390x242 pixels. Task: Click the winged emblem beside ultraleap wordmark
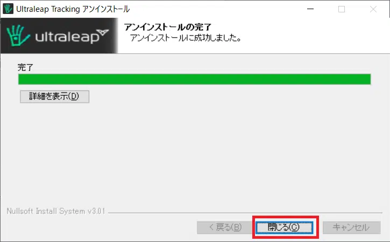coord(103,32)
